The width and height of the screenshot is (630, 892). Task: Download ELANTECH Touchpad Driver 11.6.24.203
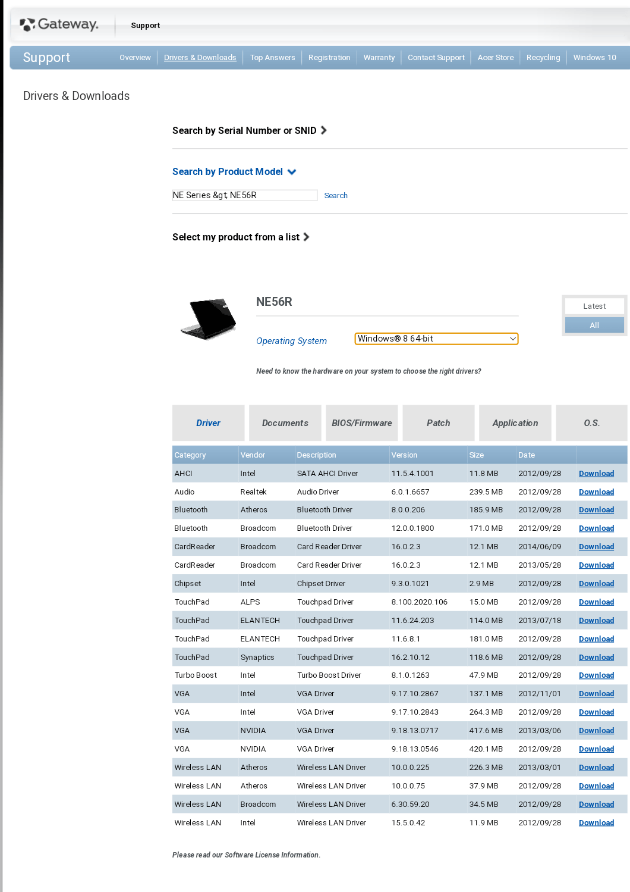pos(597,621)
